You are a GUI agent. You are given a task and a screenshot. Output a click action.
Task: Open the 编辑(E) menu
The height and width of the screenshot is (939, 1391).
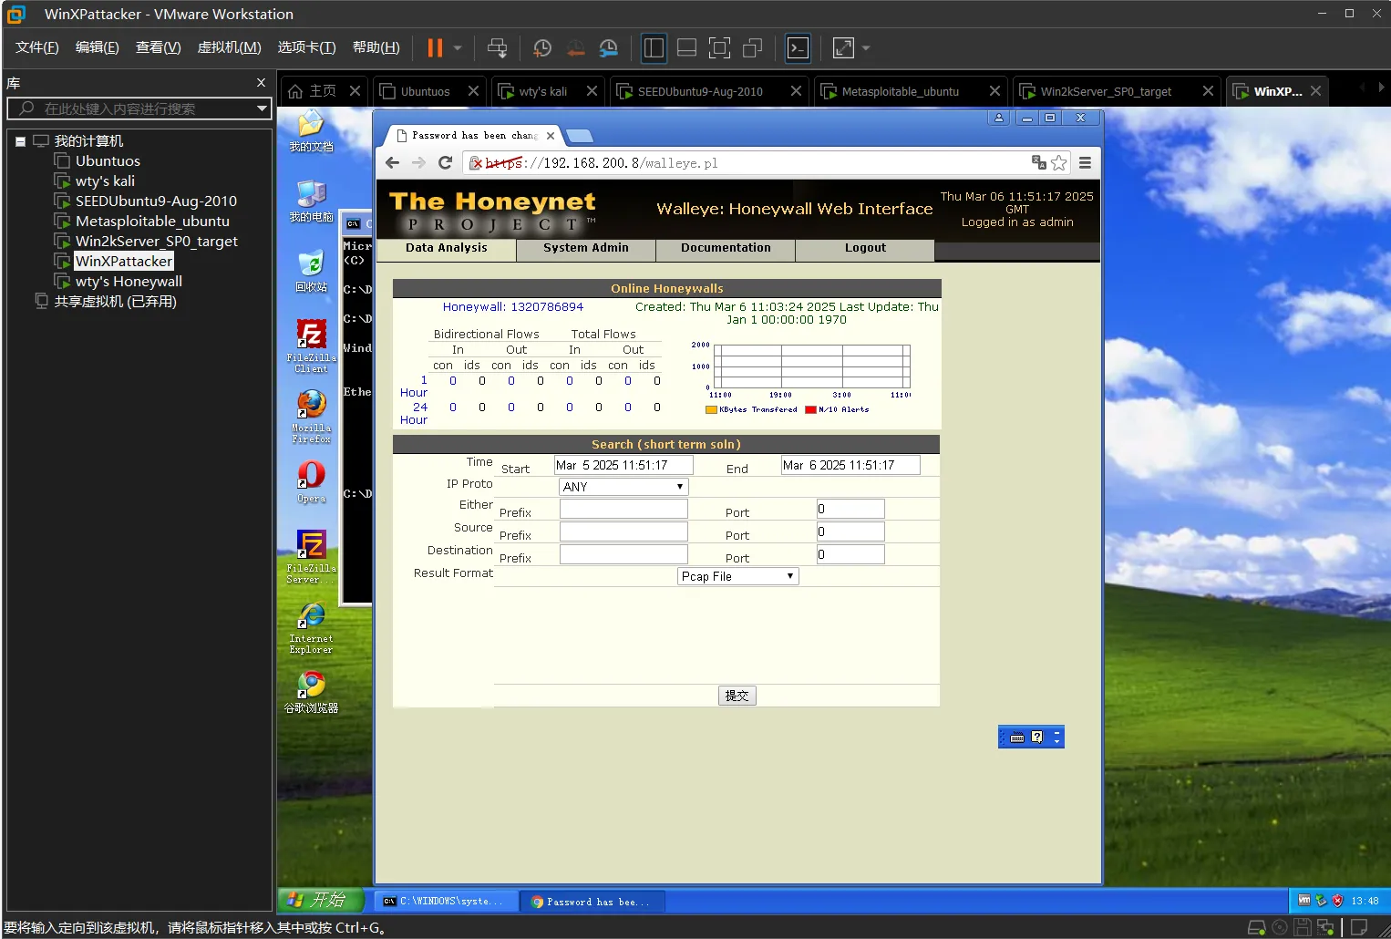[97, 47]
